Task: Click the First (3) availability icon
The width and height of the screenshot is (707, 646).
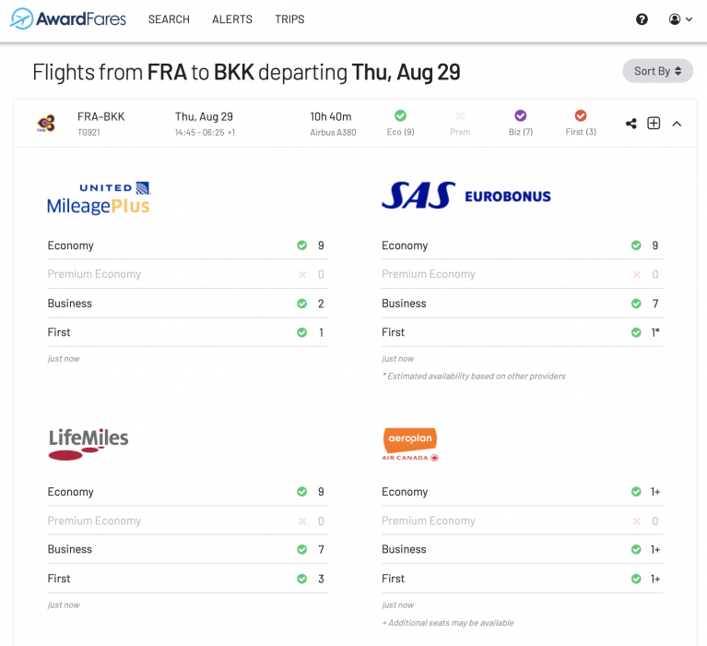Action: point(581,116)
